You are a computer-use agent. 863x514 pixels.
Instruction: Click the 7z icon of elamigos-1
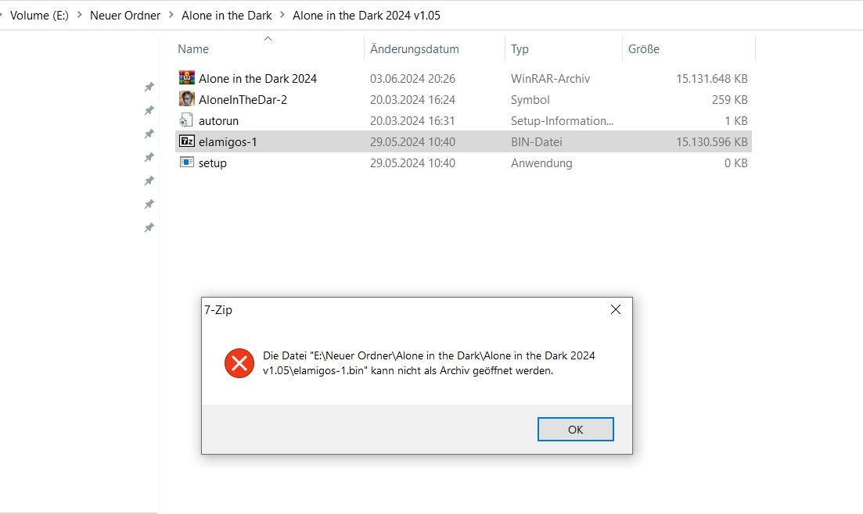point(186,141)
